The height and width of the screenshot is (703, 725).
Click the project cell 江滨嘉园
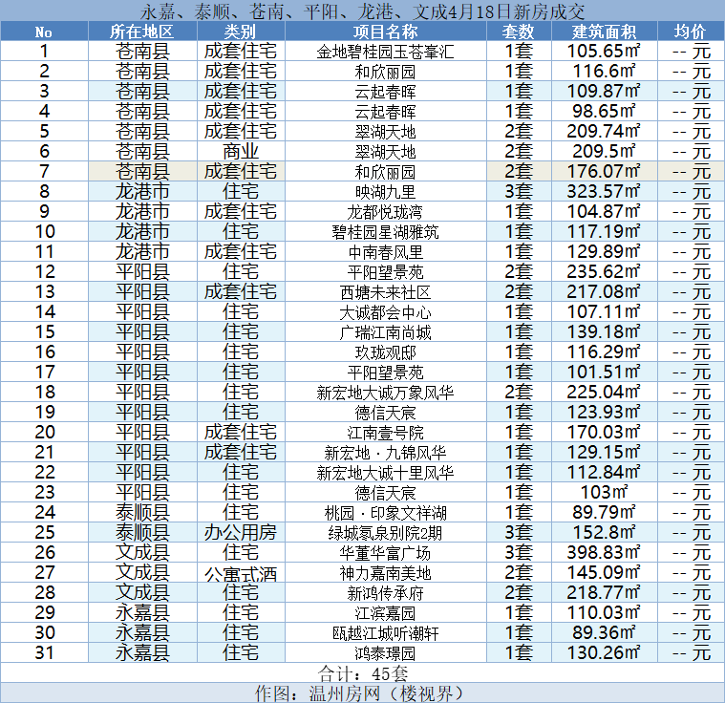[385, 613]
